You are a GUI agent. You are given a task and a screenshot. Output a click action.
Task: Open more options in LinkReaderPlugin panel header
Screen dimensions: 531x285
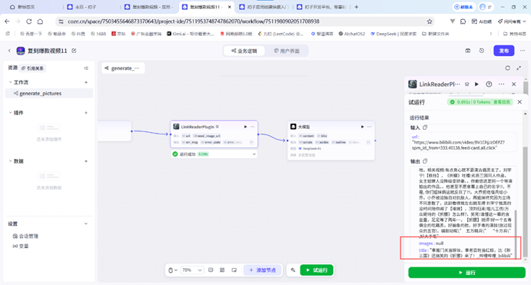point(501,85)
